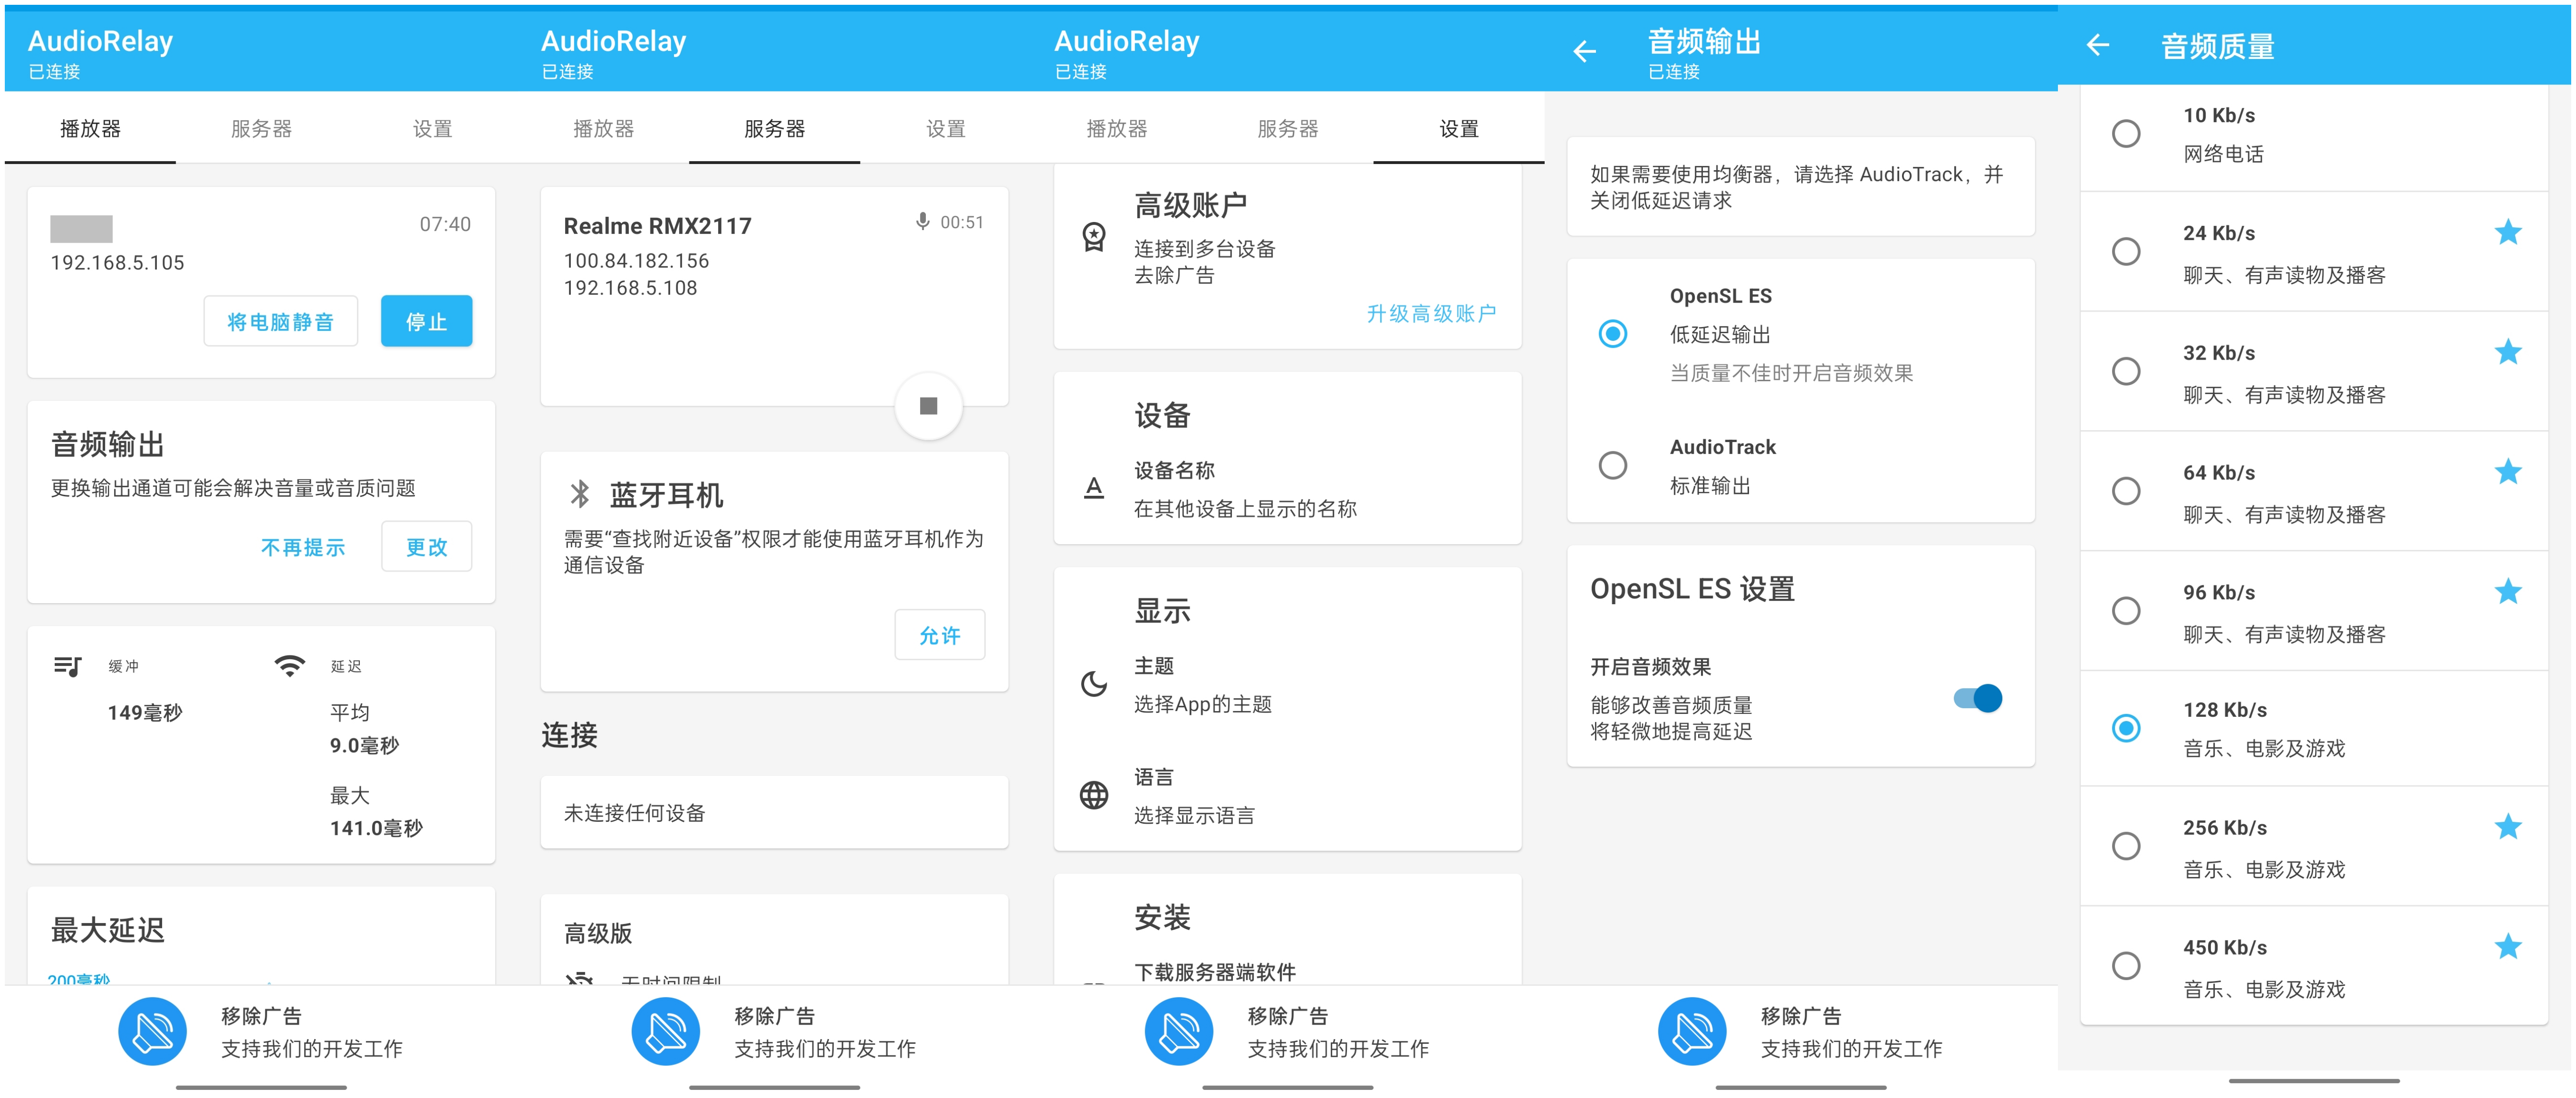The image size is (2576, 1098).
Task: Click the letter icon beside 设备名称
Action: click(x=1094, y=488)
